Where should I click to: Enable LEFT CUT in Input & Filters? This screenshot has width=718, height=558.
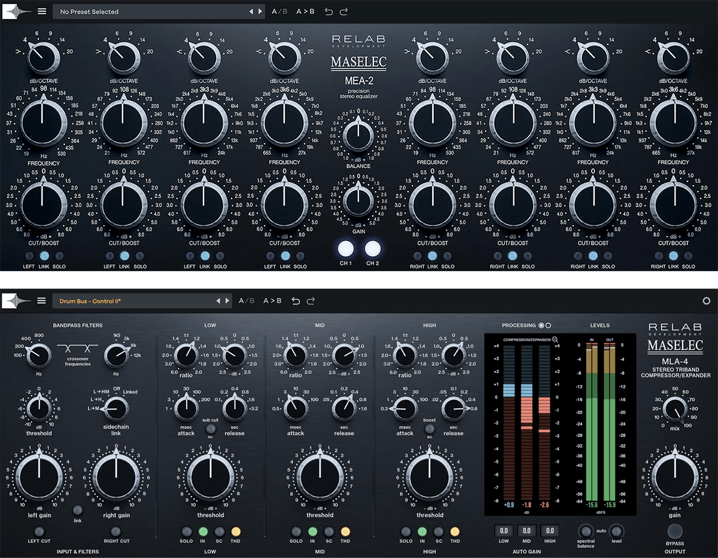(39, 531)
